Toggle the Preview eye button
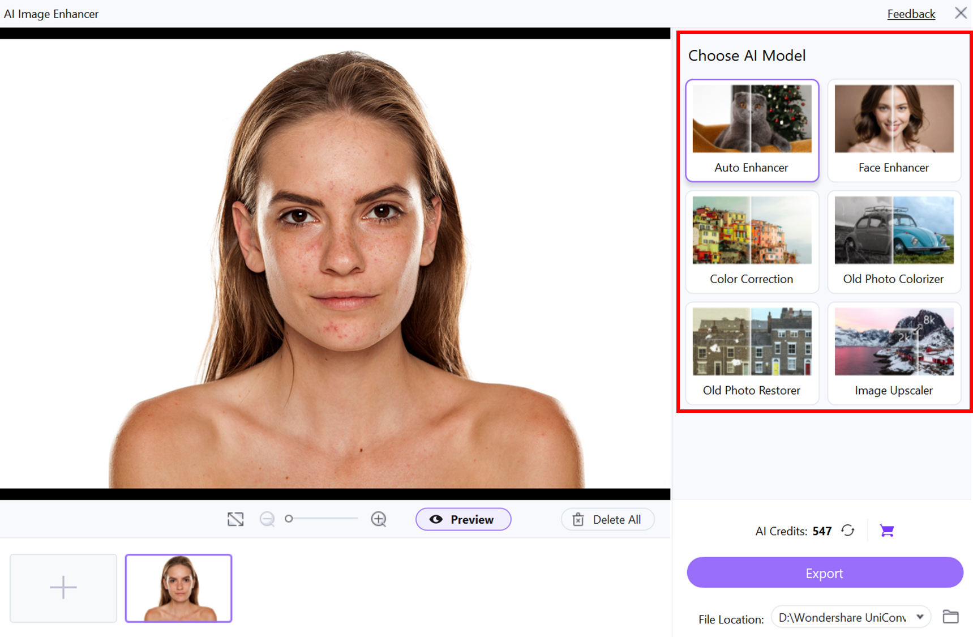Image resolution: width=973 pixels, height=637 pixels. (x=463, y=519)
